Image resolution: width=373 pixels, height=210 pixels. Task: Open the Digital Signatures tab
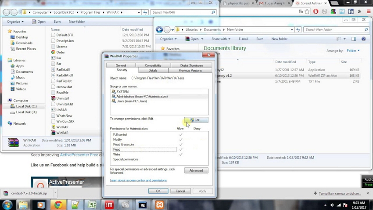[x=191, y=65]
